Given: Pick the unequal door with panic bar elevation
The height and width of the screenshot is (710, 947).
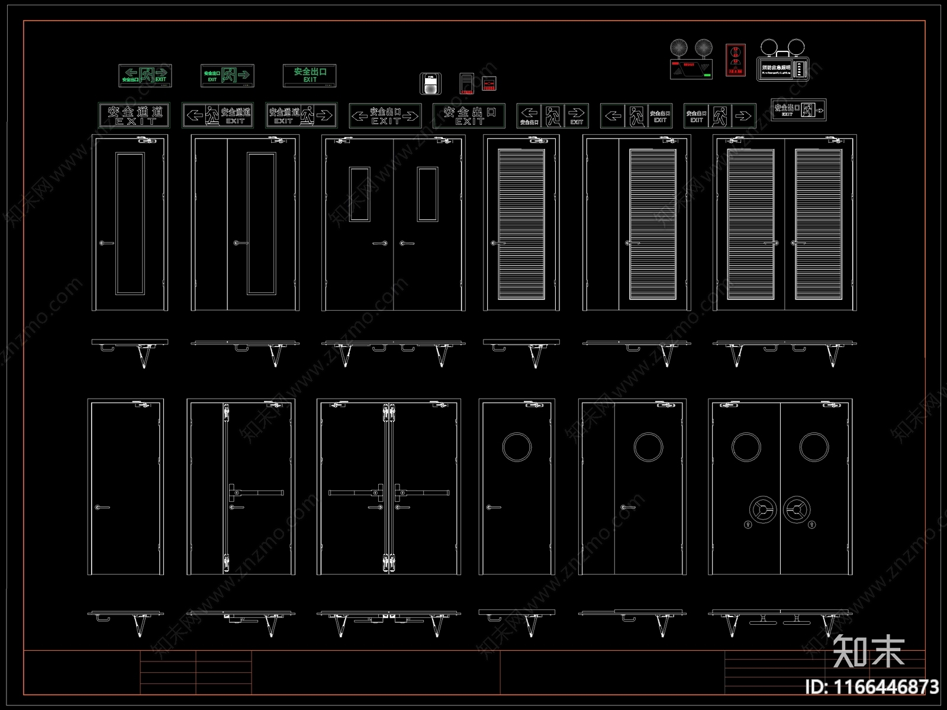Looking at the screenshot, I should tap(241, 487).
